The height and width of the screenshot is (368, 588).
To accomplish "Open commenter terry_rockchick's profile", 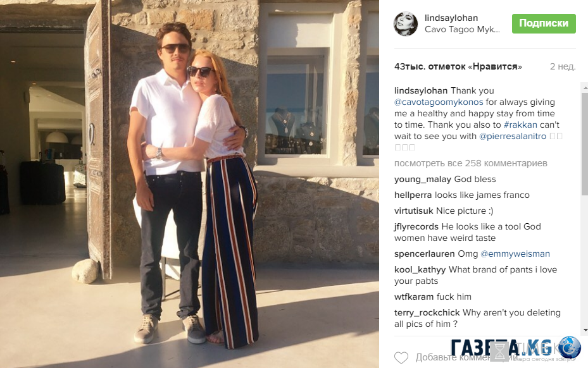I will click(427, 313).
